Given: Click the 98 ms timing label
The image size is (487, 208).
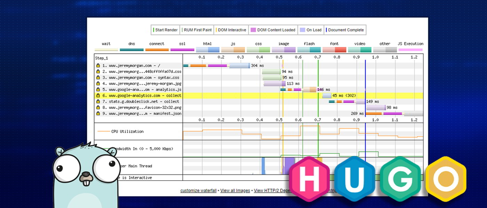Looking at the screenshot, I should tap(392, 107).
